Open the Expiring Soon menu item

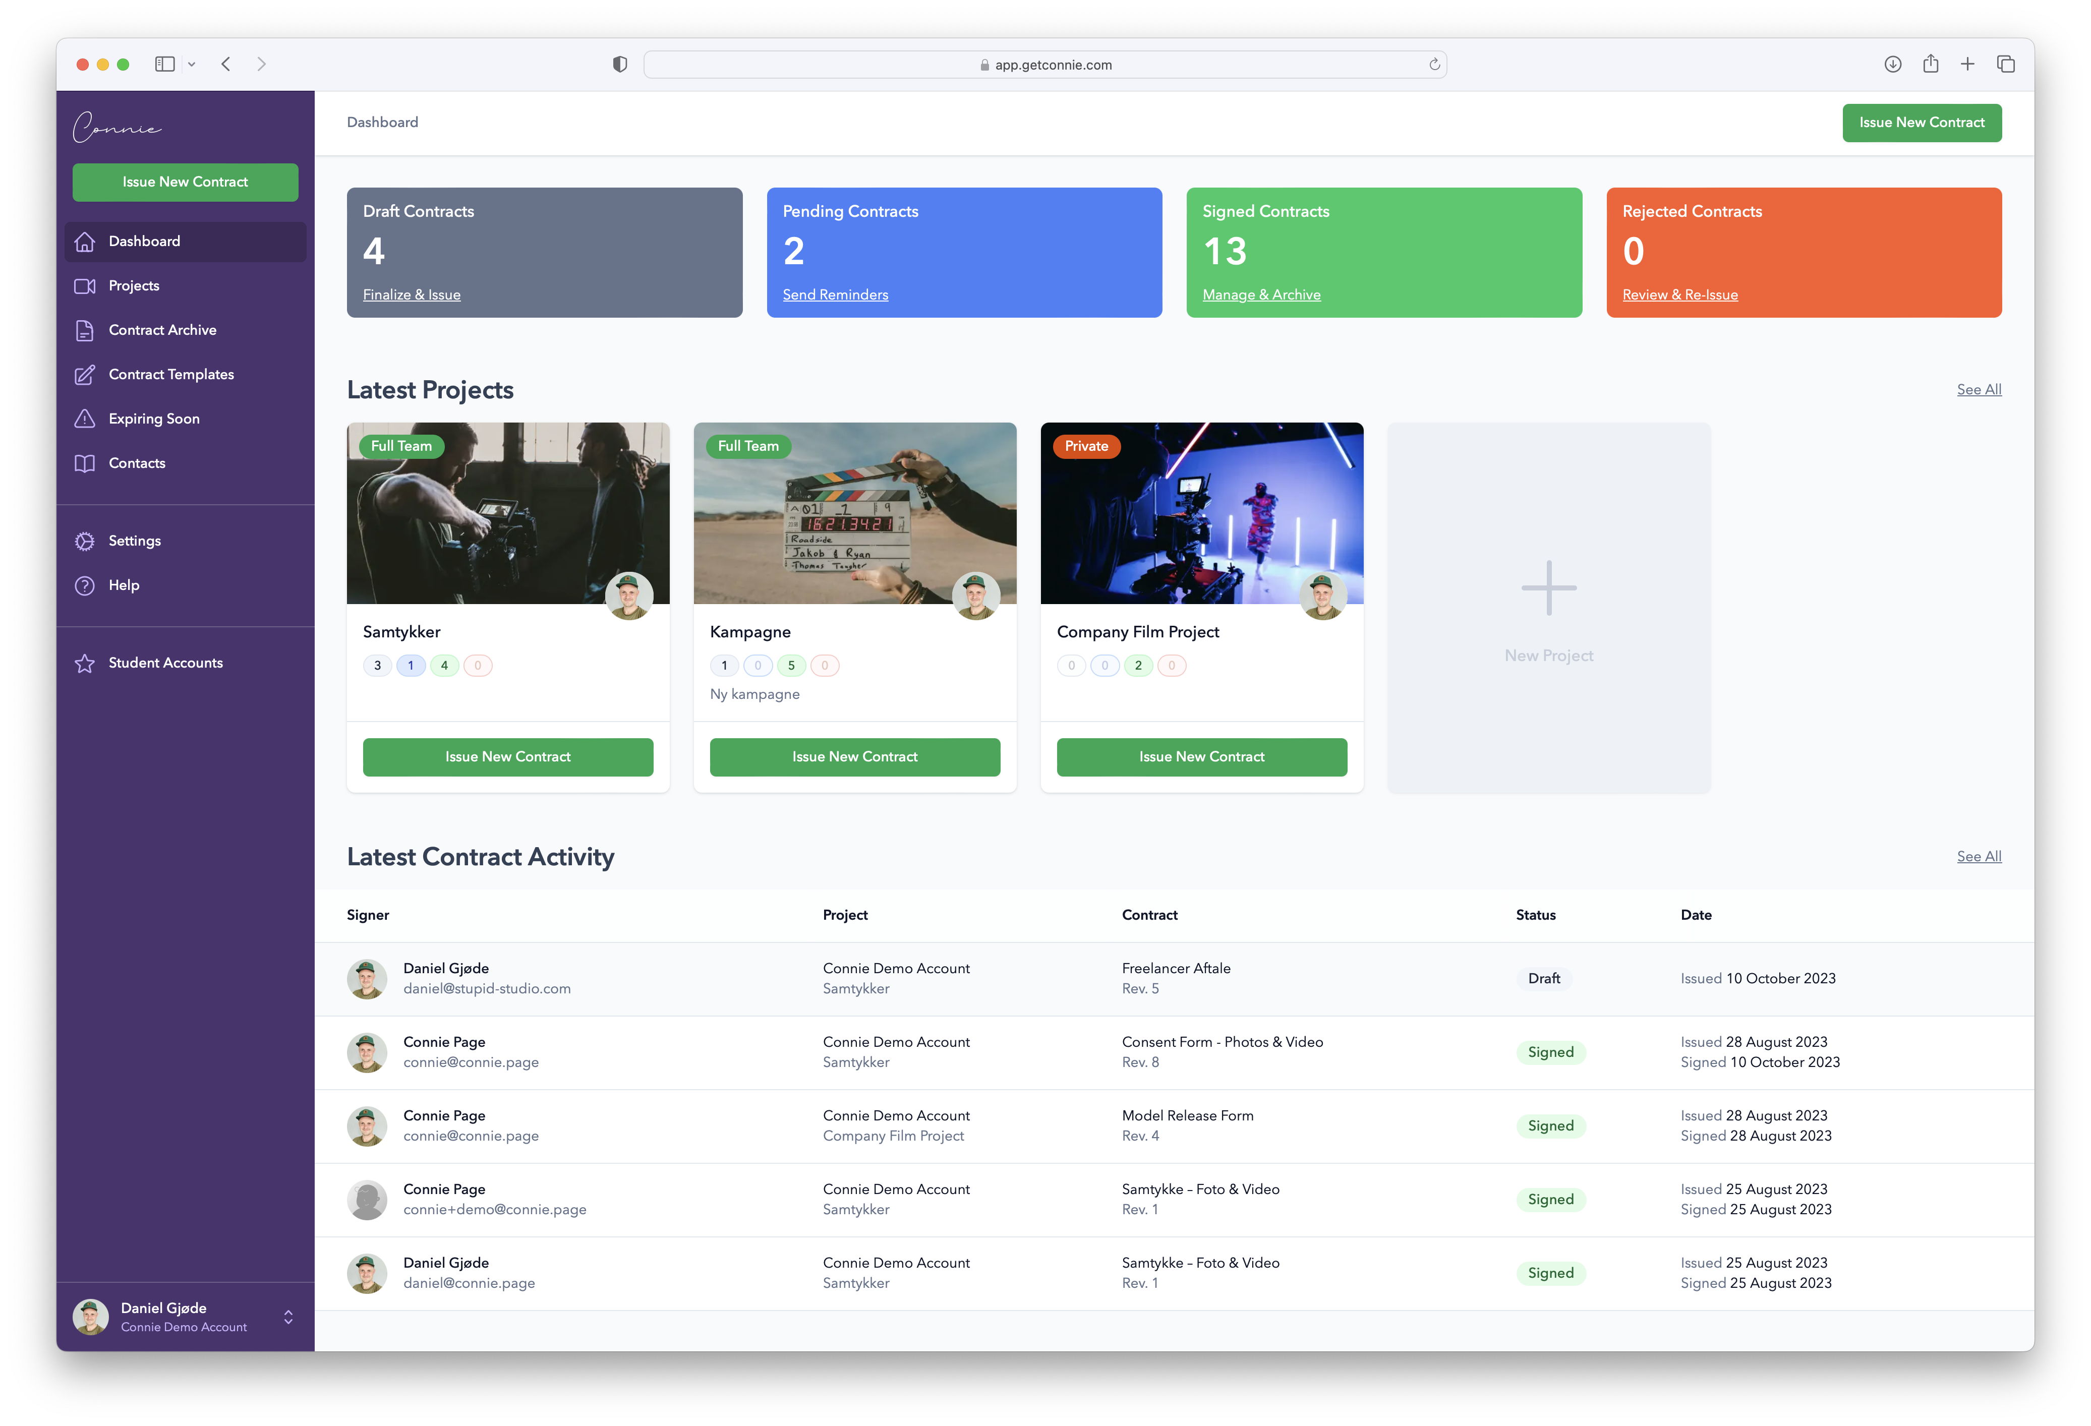tap(154, 419)
